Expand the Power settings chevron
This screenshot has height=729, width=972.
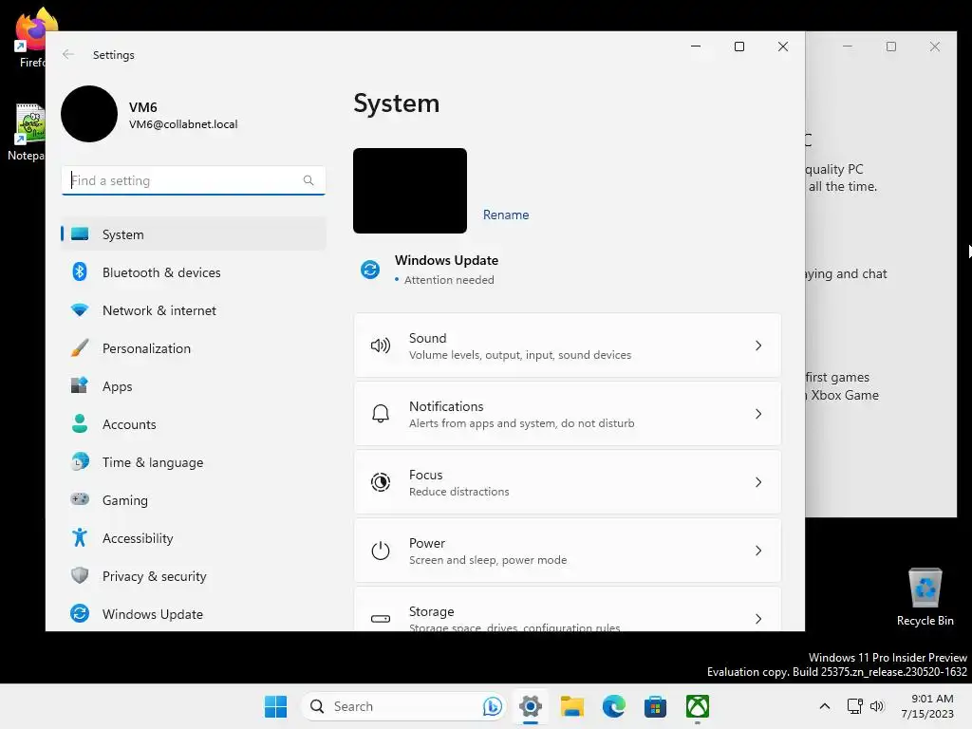click(758, 551)
